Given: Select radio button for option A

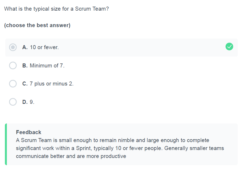Looking at the screenshot, I should click(x=13, y=47).
